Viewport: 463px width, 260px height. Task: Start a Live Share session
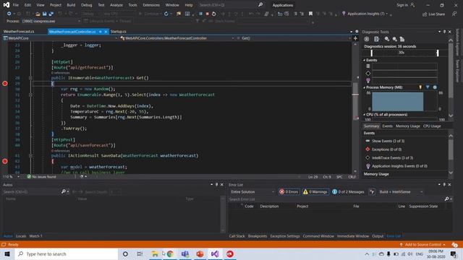tap(433, 14)
